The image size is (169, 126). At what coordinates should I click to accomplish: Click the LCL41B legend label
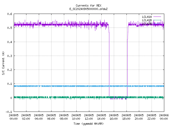tap(147, 20)
